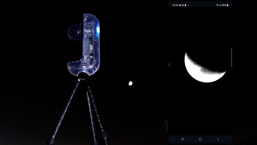Tap the Recents navigation button
The image size is (257, 145).
(x=182, y=139)
